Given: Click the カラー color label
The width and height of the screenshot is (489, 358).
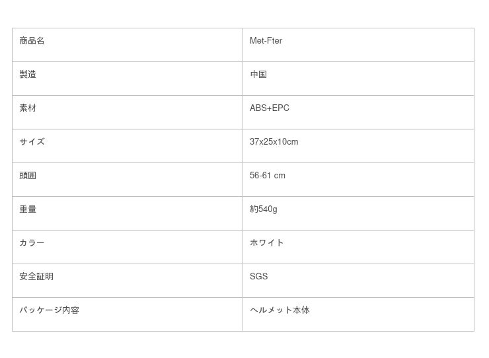Looking at the screenshot, I should click(x=32, y=243).
